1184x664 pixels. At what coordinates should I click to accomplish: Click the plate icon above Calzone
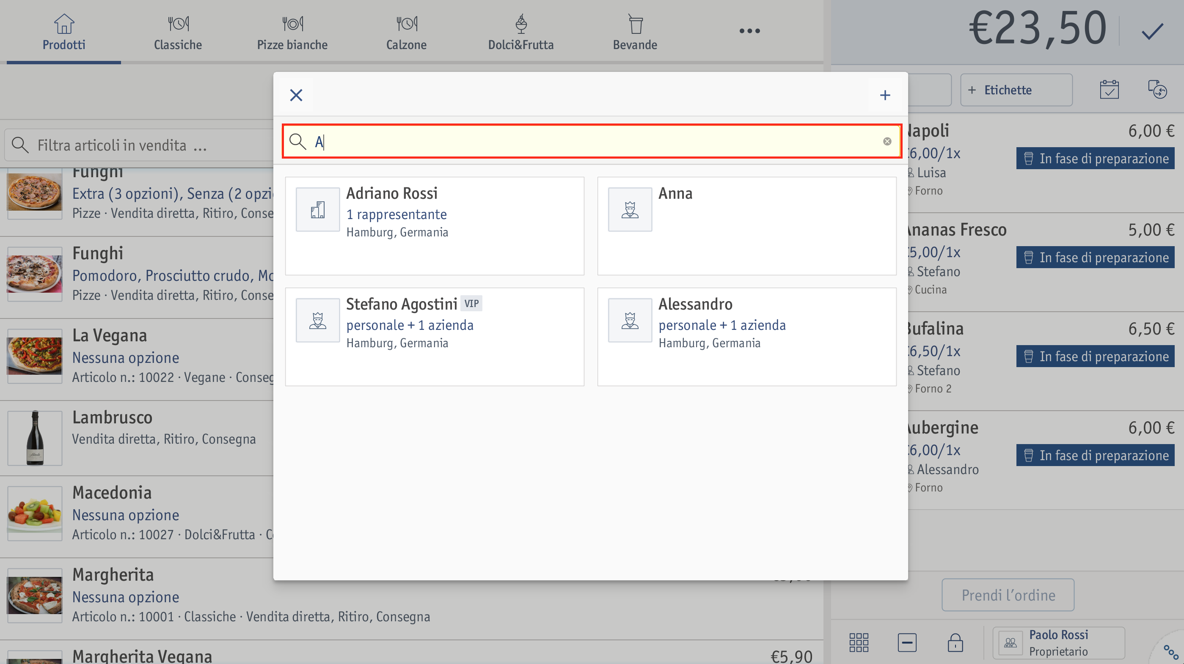[406, 23]
